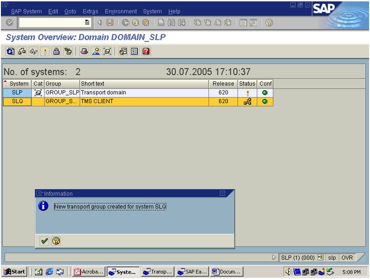Open the Transport Routes icon
Image resolution: width=370 pixels, height=279 pixels.
(x=21, y=51)
